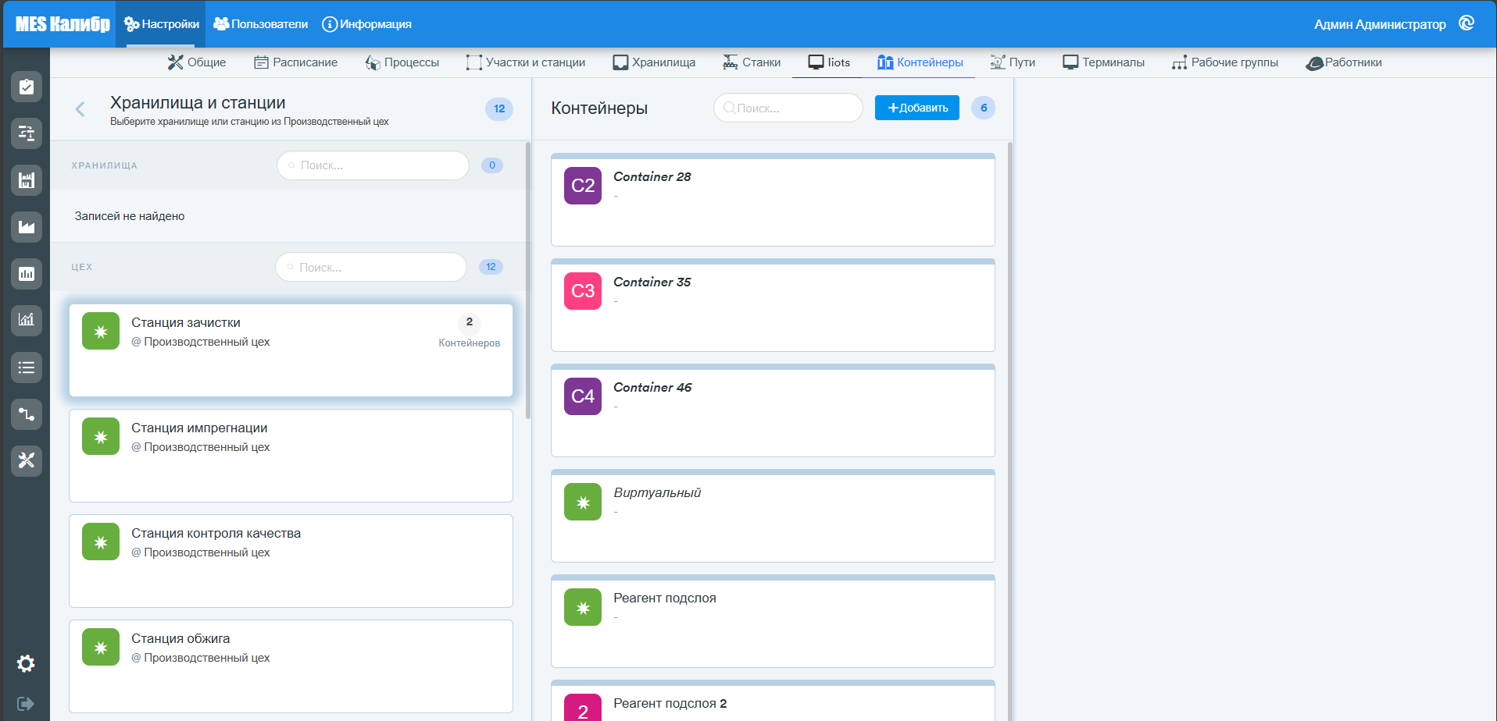
Task: Click the C4 badge of Container 46
Action: point(583,396)
